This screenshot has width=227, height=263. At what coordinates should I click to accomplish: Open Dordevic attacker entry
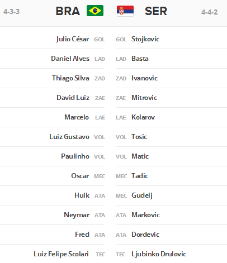point(145,235)
